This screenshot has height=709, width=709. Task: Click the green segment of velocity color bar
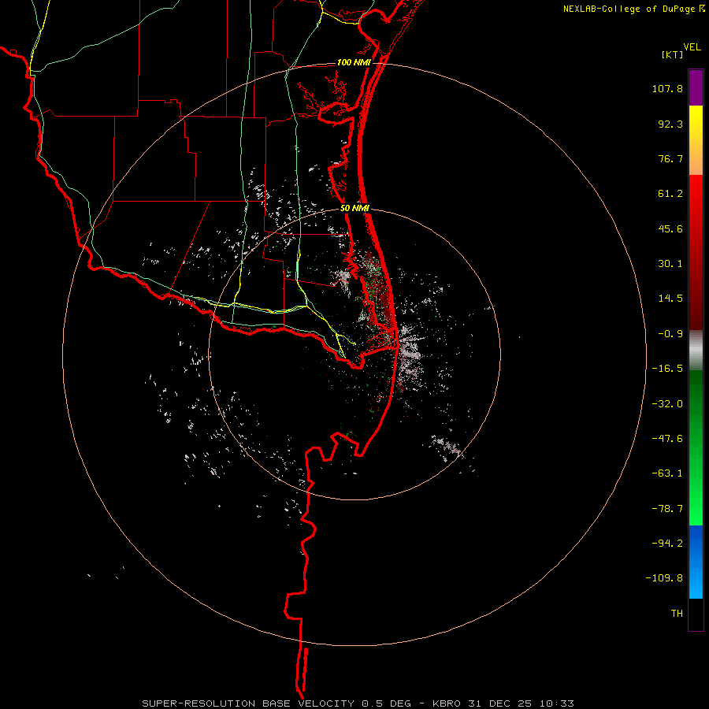point(696,447)
